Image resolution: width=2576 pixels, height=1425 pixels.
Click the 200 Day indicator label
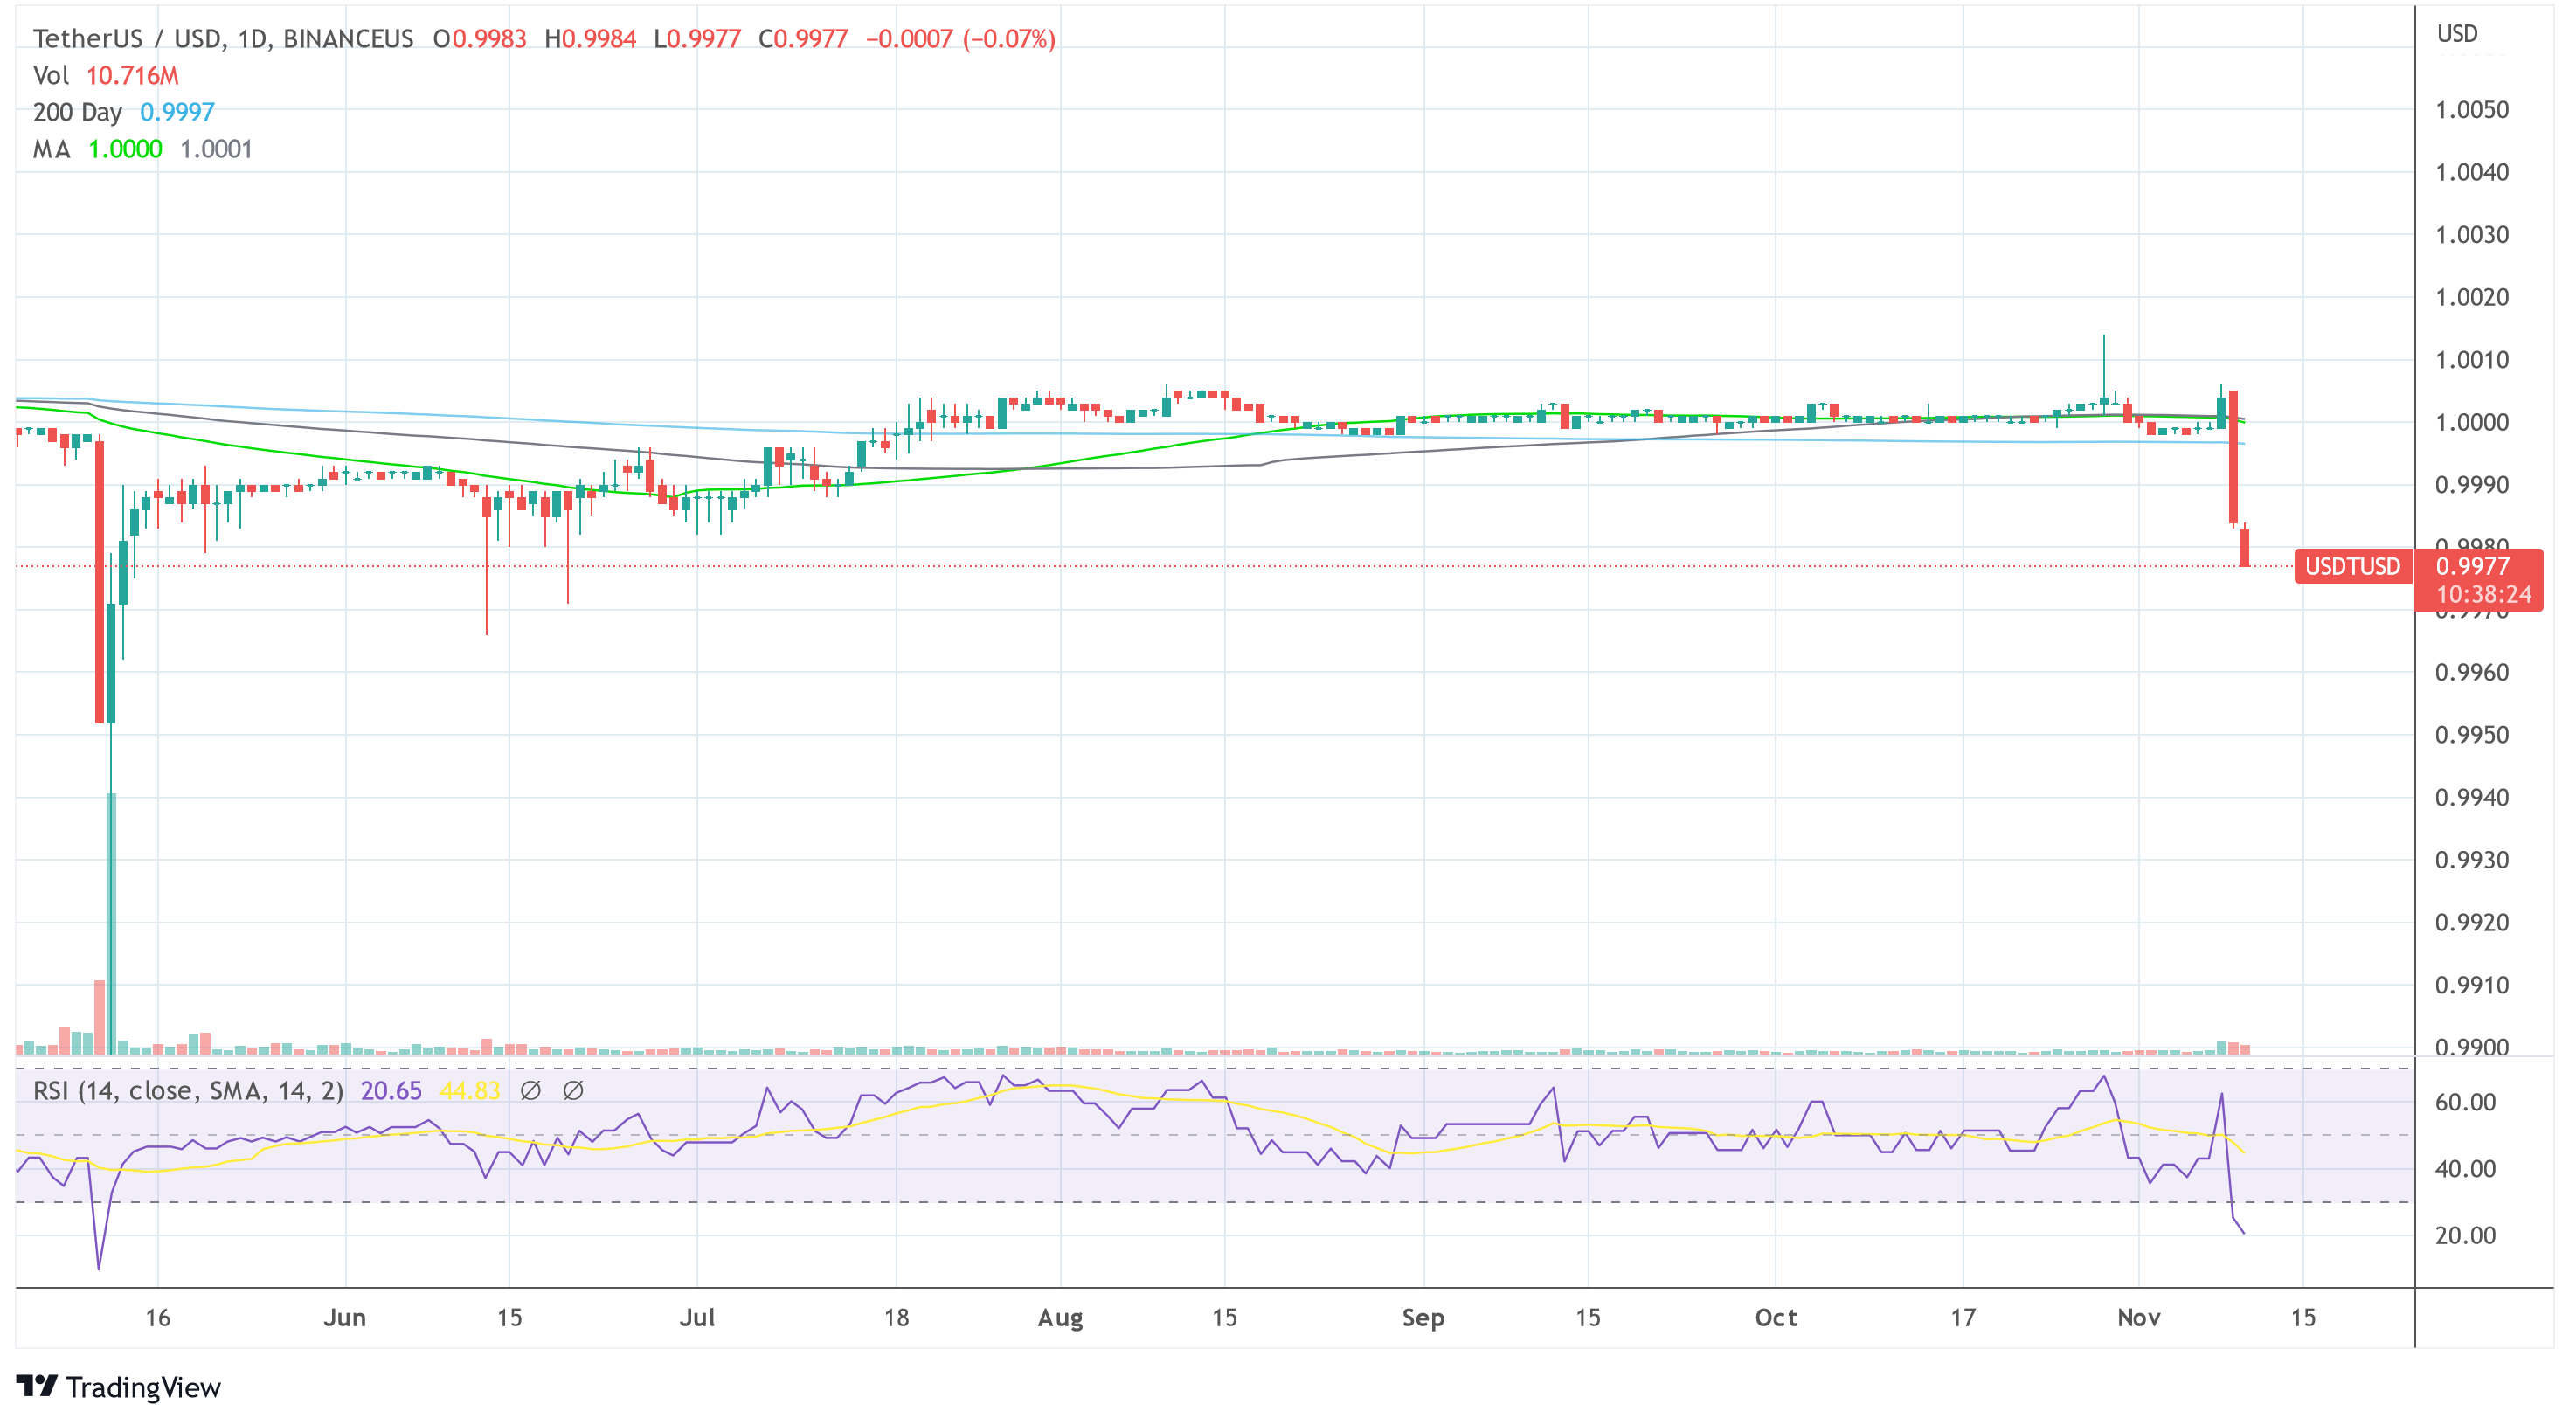point(77,112)
